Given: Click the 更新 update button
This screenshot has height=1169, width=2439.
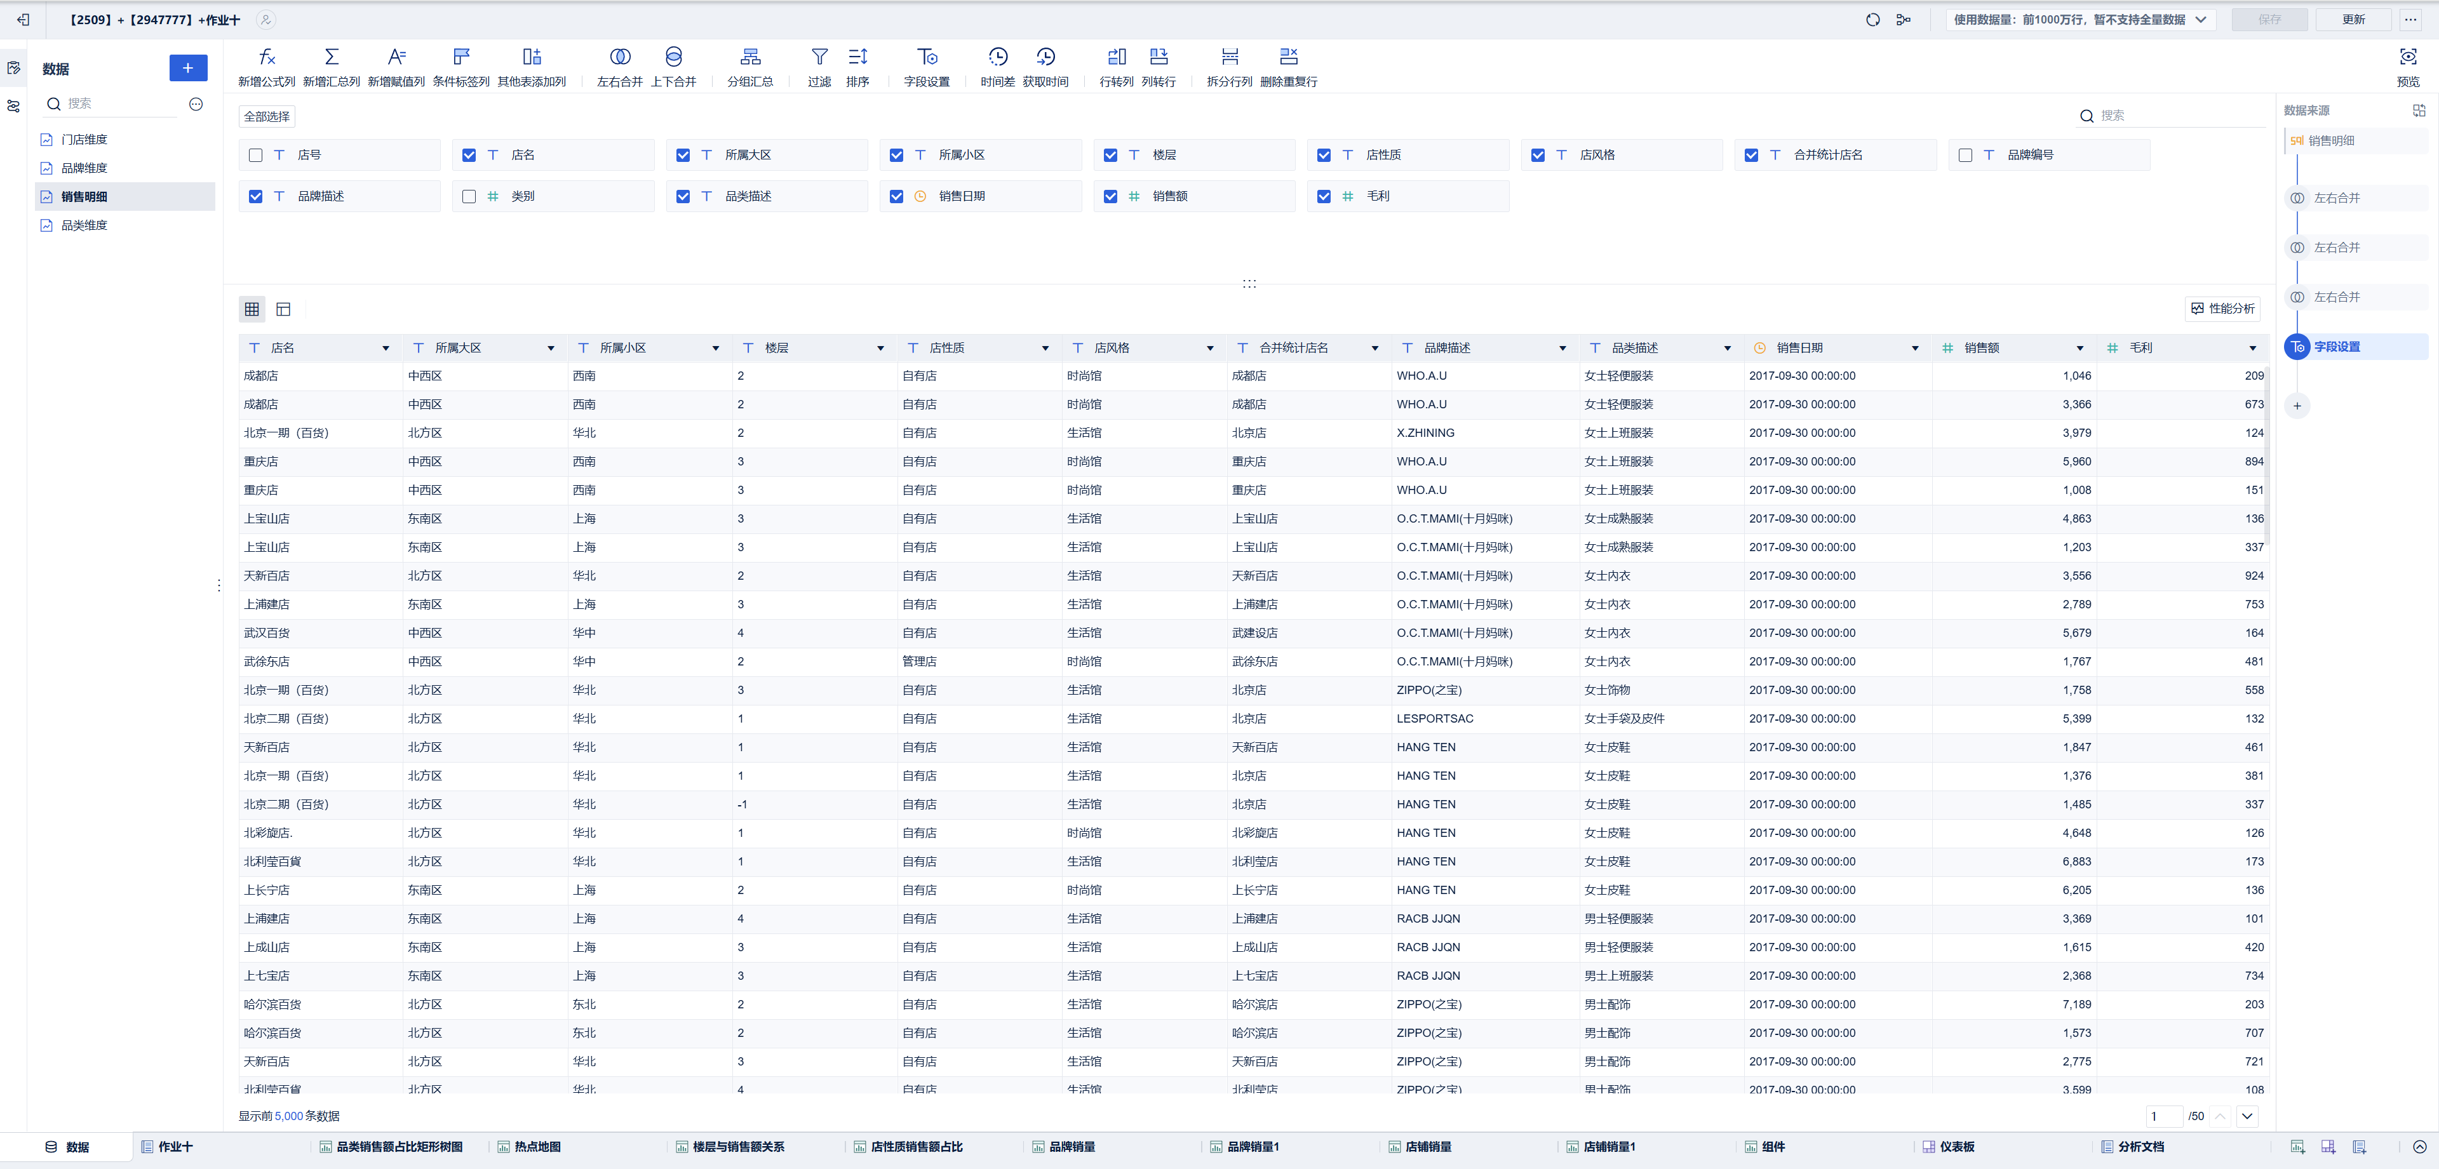Looking at the screenshot, I should click(x=2353, y=20).
